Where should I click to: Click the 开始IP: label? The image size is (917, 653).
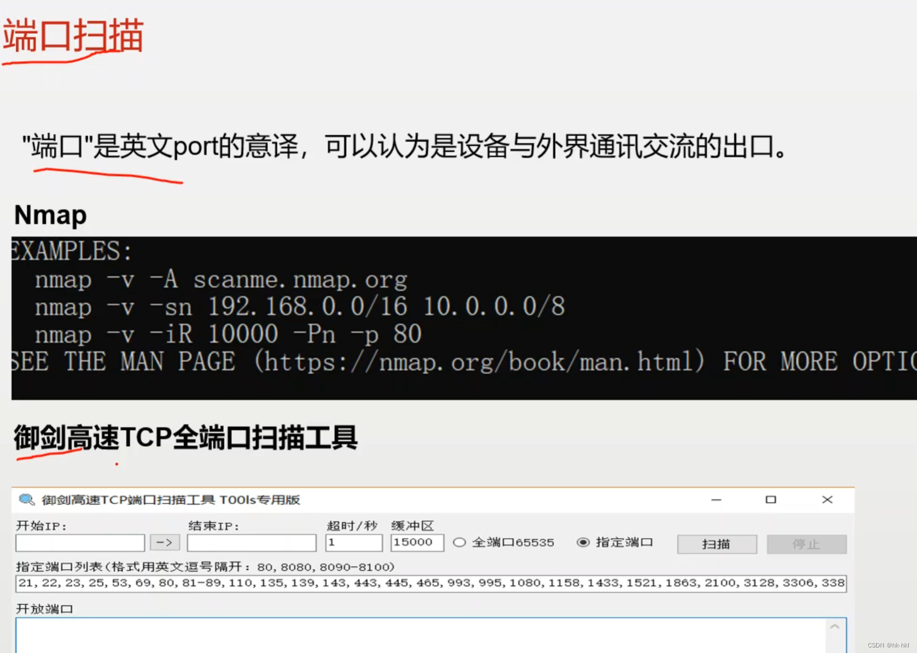pyautogui.click(x=41, y=526)
